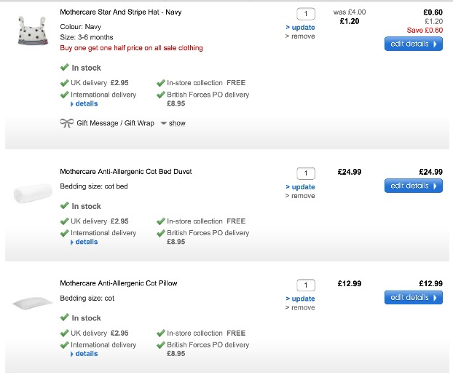Click the Star And Stripe Hat thumbnail

click(31, 31)
